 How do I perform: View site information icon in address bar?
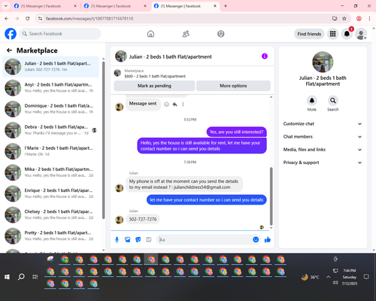40,19
